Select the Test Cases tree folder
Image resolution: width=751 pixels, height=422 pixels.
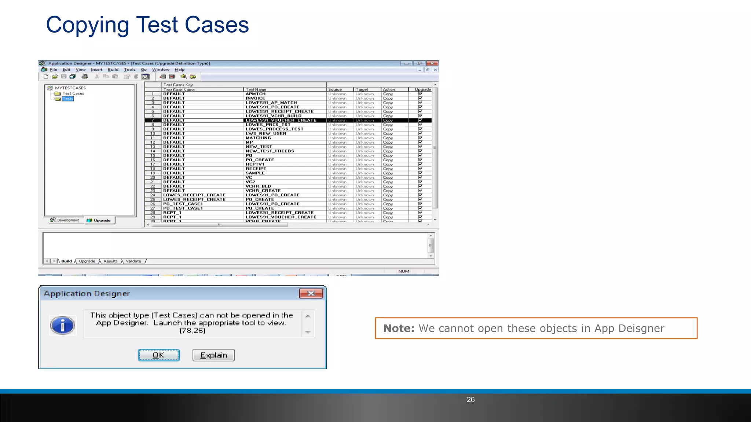(x=73, y=93)
